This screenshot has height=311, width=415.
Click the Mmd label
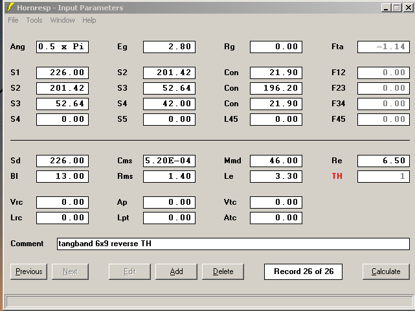pos(232,161)
